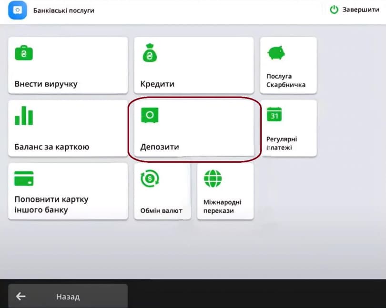Click the green bar chart icon
Image resolution: width=386 pixels, height=308 pixels.
point(24,116)
